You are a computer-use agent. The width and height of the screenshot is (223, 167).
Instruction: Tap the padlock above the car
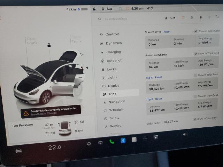click(49, 45)
